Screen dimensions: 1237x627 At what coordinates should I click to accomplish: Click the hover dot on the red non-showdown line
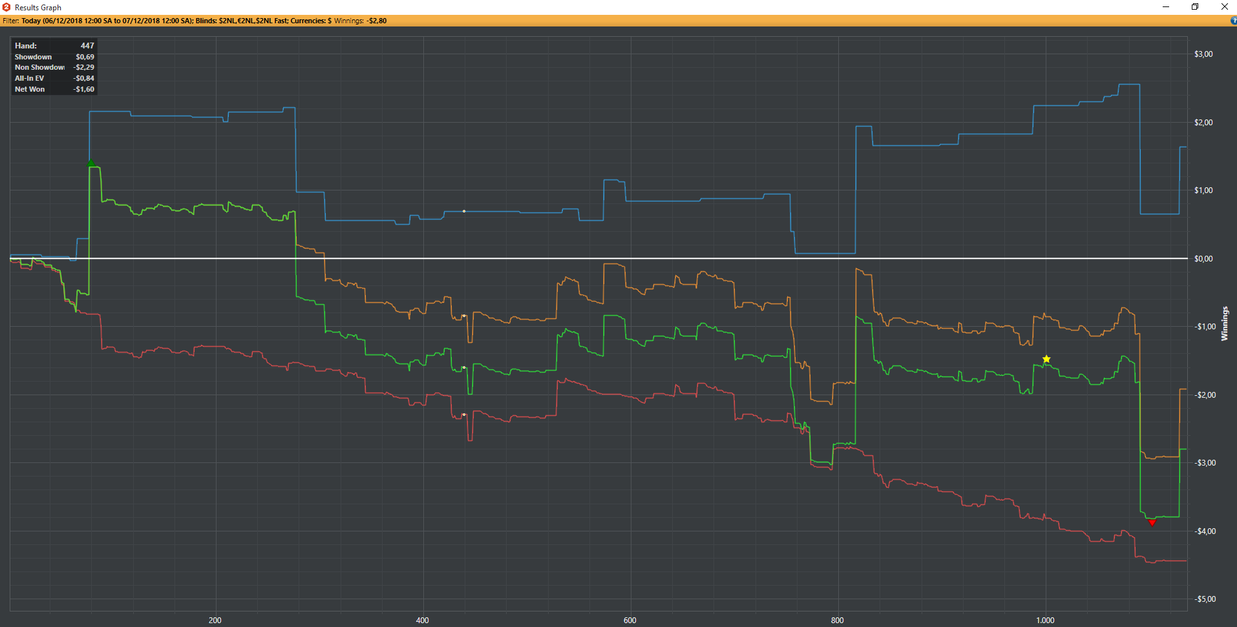(464, 415)
